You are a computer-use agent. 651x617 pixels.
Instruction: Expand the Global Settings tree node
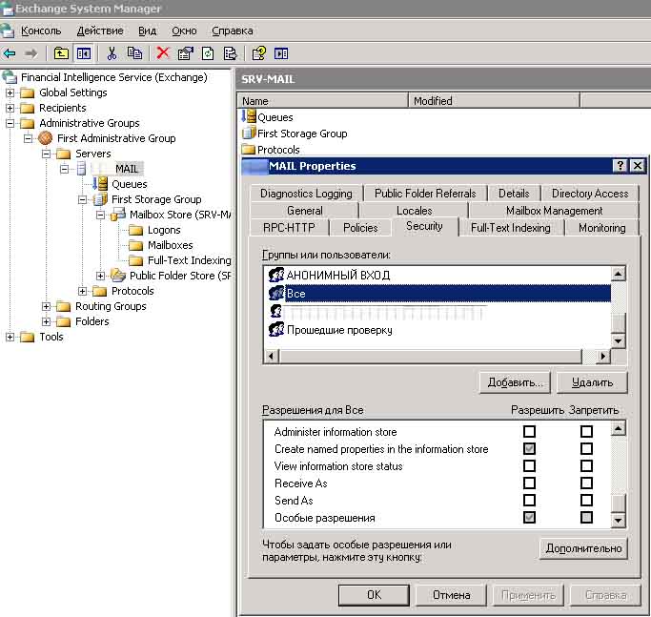(x=10, y=93)
